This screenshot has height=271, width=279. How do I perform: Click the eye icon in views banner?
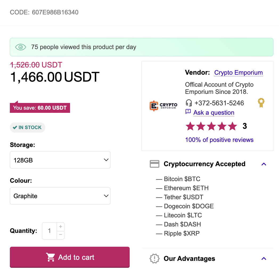pyautogui.click(x=21, y=47)
